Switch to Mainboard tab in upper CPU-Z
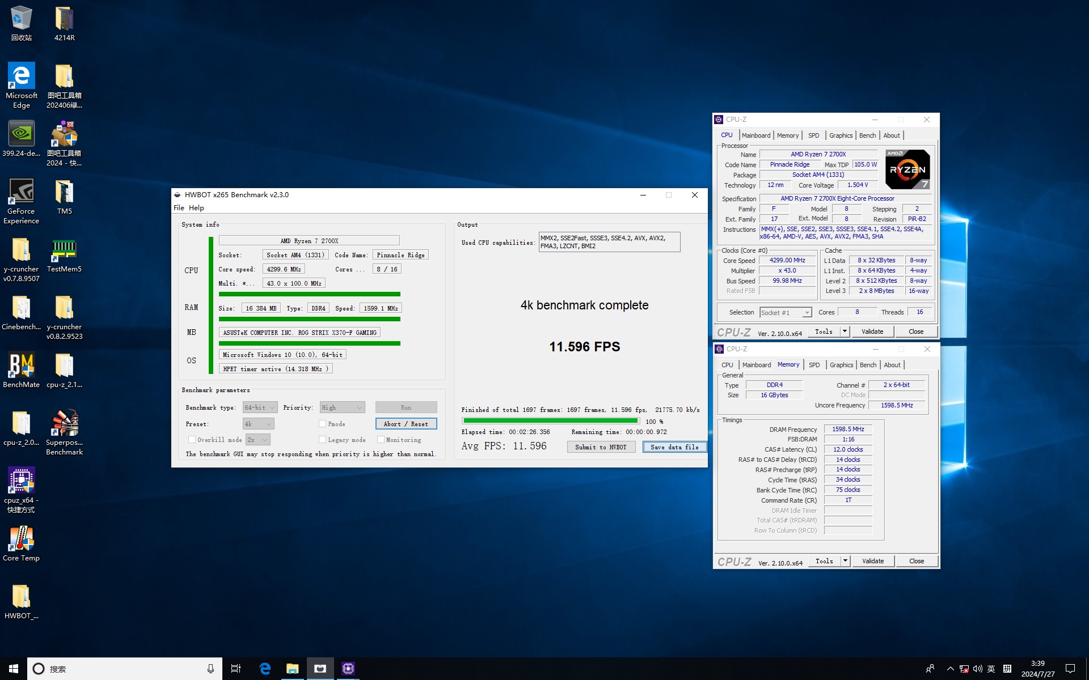1089x680 pixels. [x=756, y=135]
